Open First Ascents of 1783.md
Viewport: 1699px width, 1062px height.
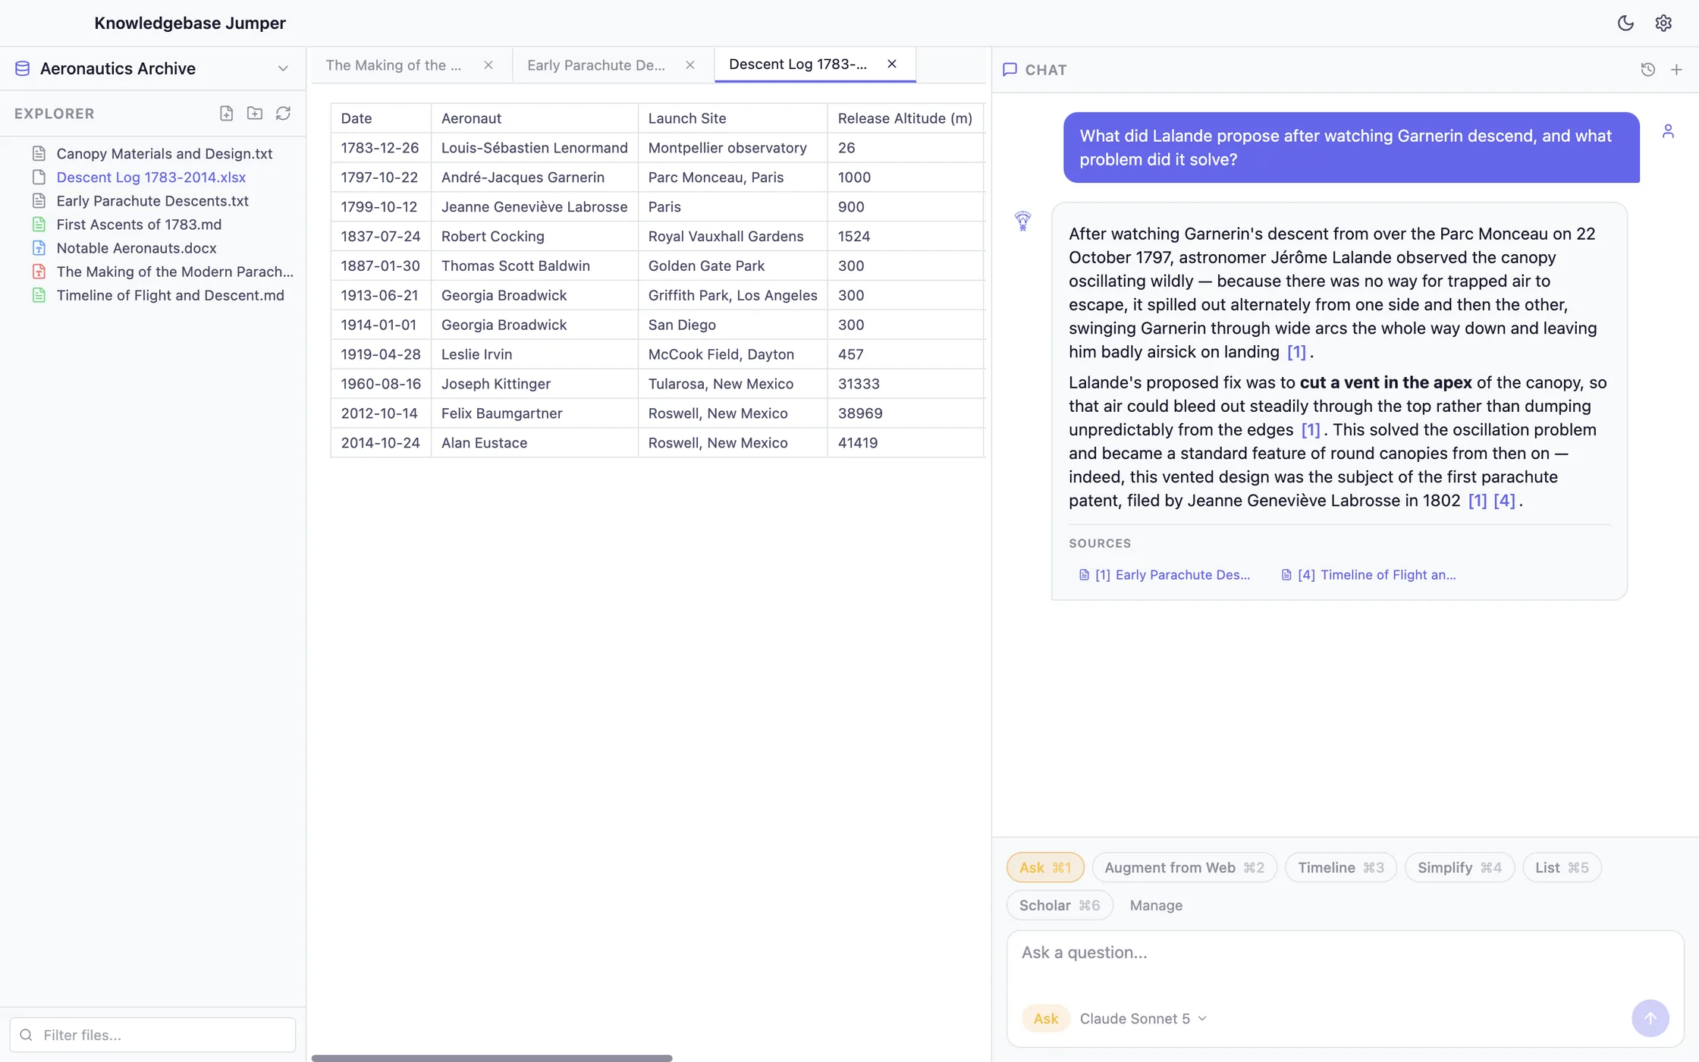coord(139,224)
